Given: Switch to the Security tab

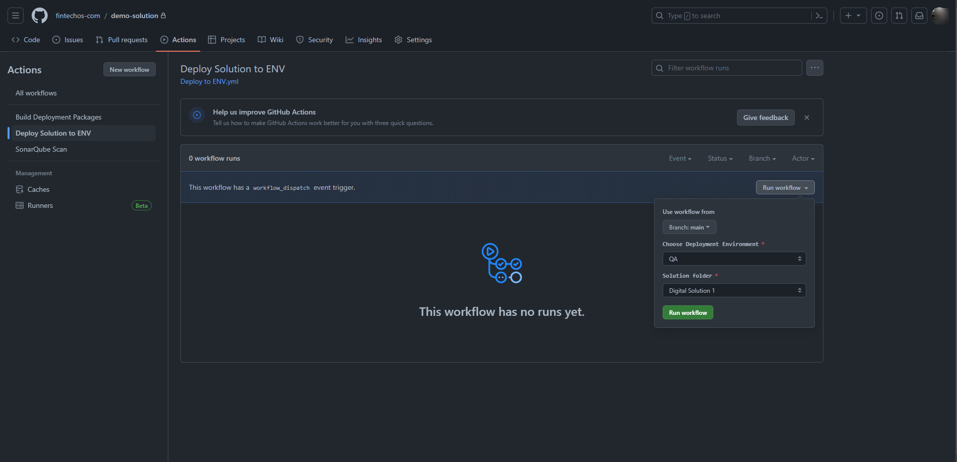Looking at the screenshot, I should point(314,40).
